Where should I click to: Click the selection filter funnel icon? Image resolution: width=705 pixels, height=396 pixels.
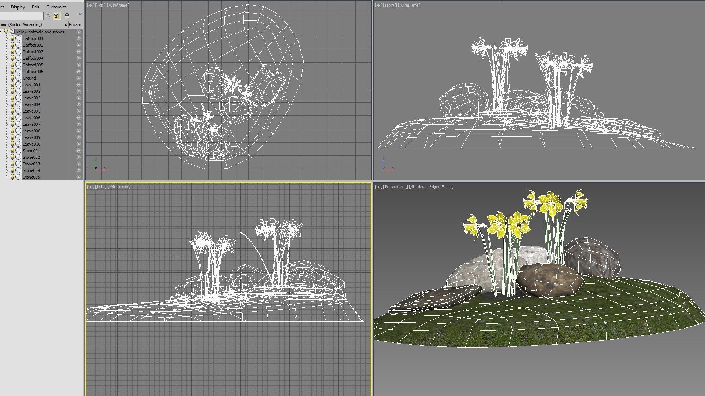click(56, 16)
